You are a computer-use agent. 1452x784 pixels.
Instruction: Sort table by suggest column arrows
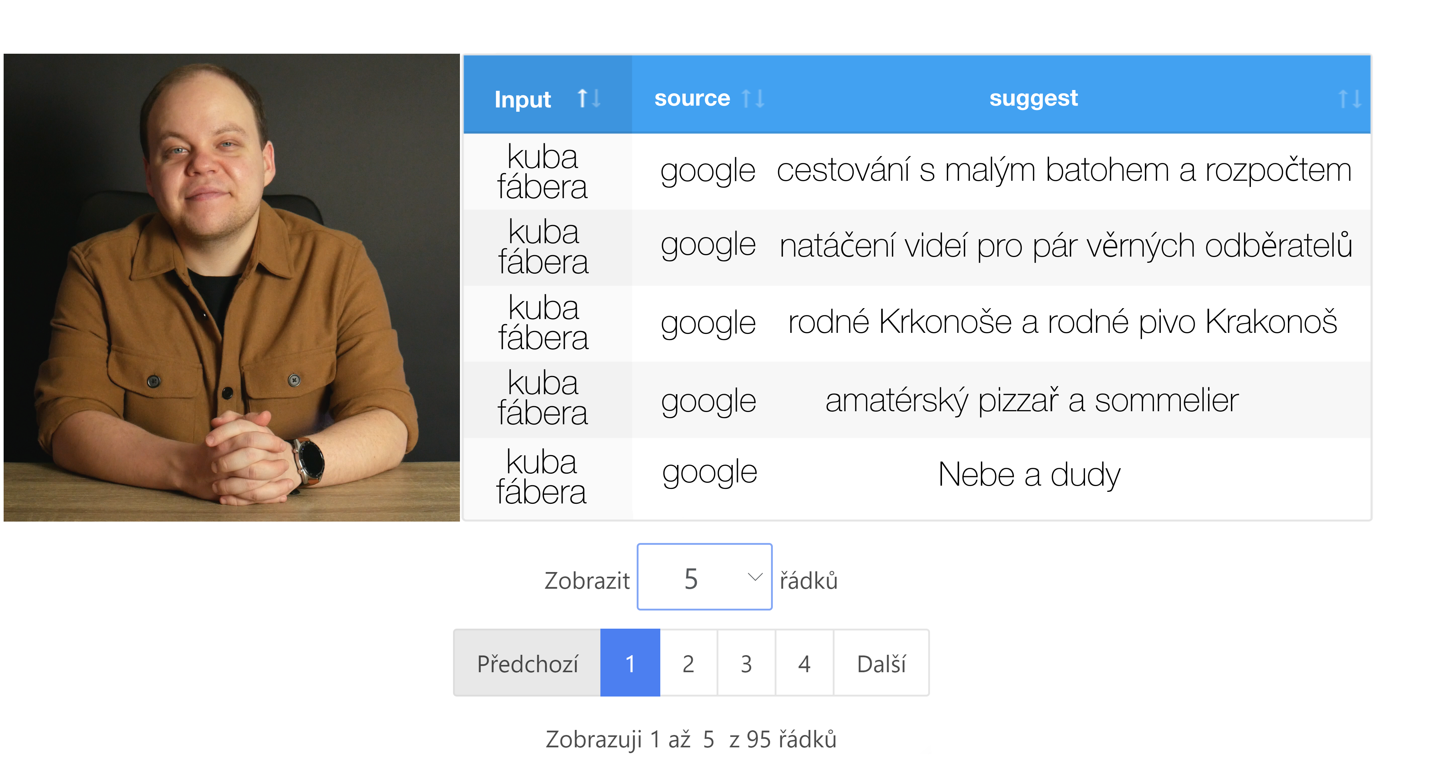(1350, 99)
